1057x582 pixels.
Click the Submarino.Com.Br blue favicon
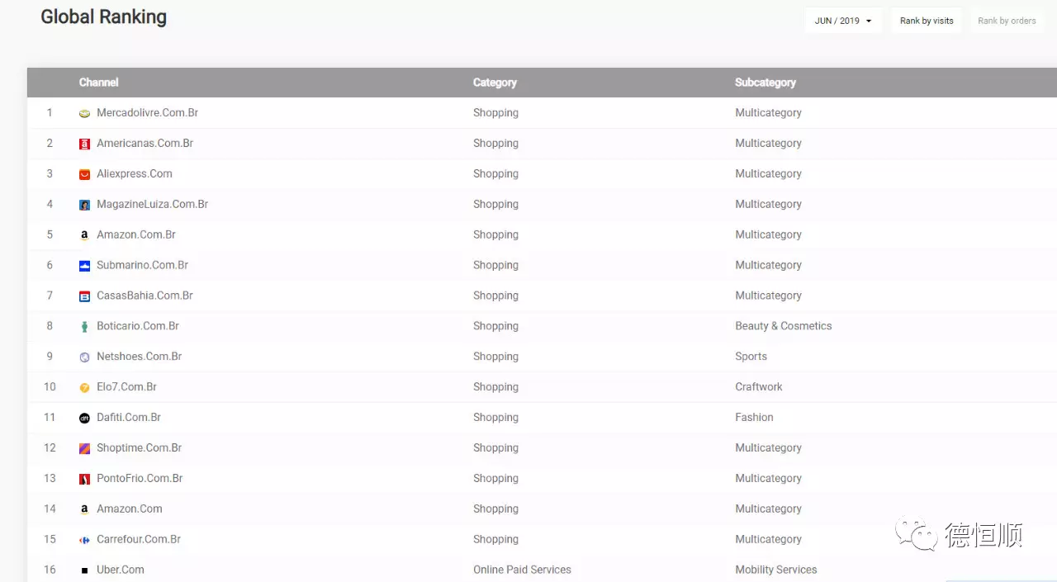pos(84,266)
